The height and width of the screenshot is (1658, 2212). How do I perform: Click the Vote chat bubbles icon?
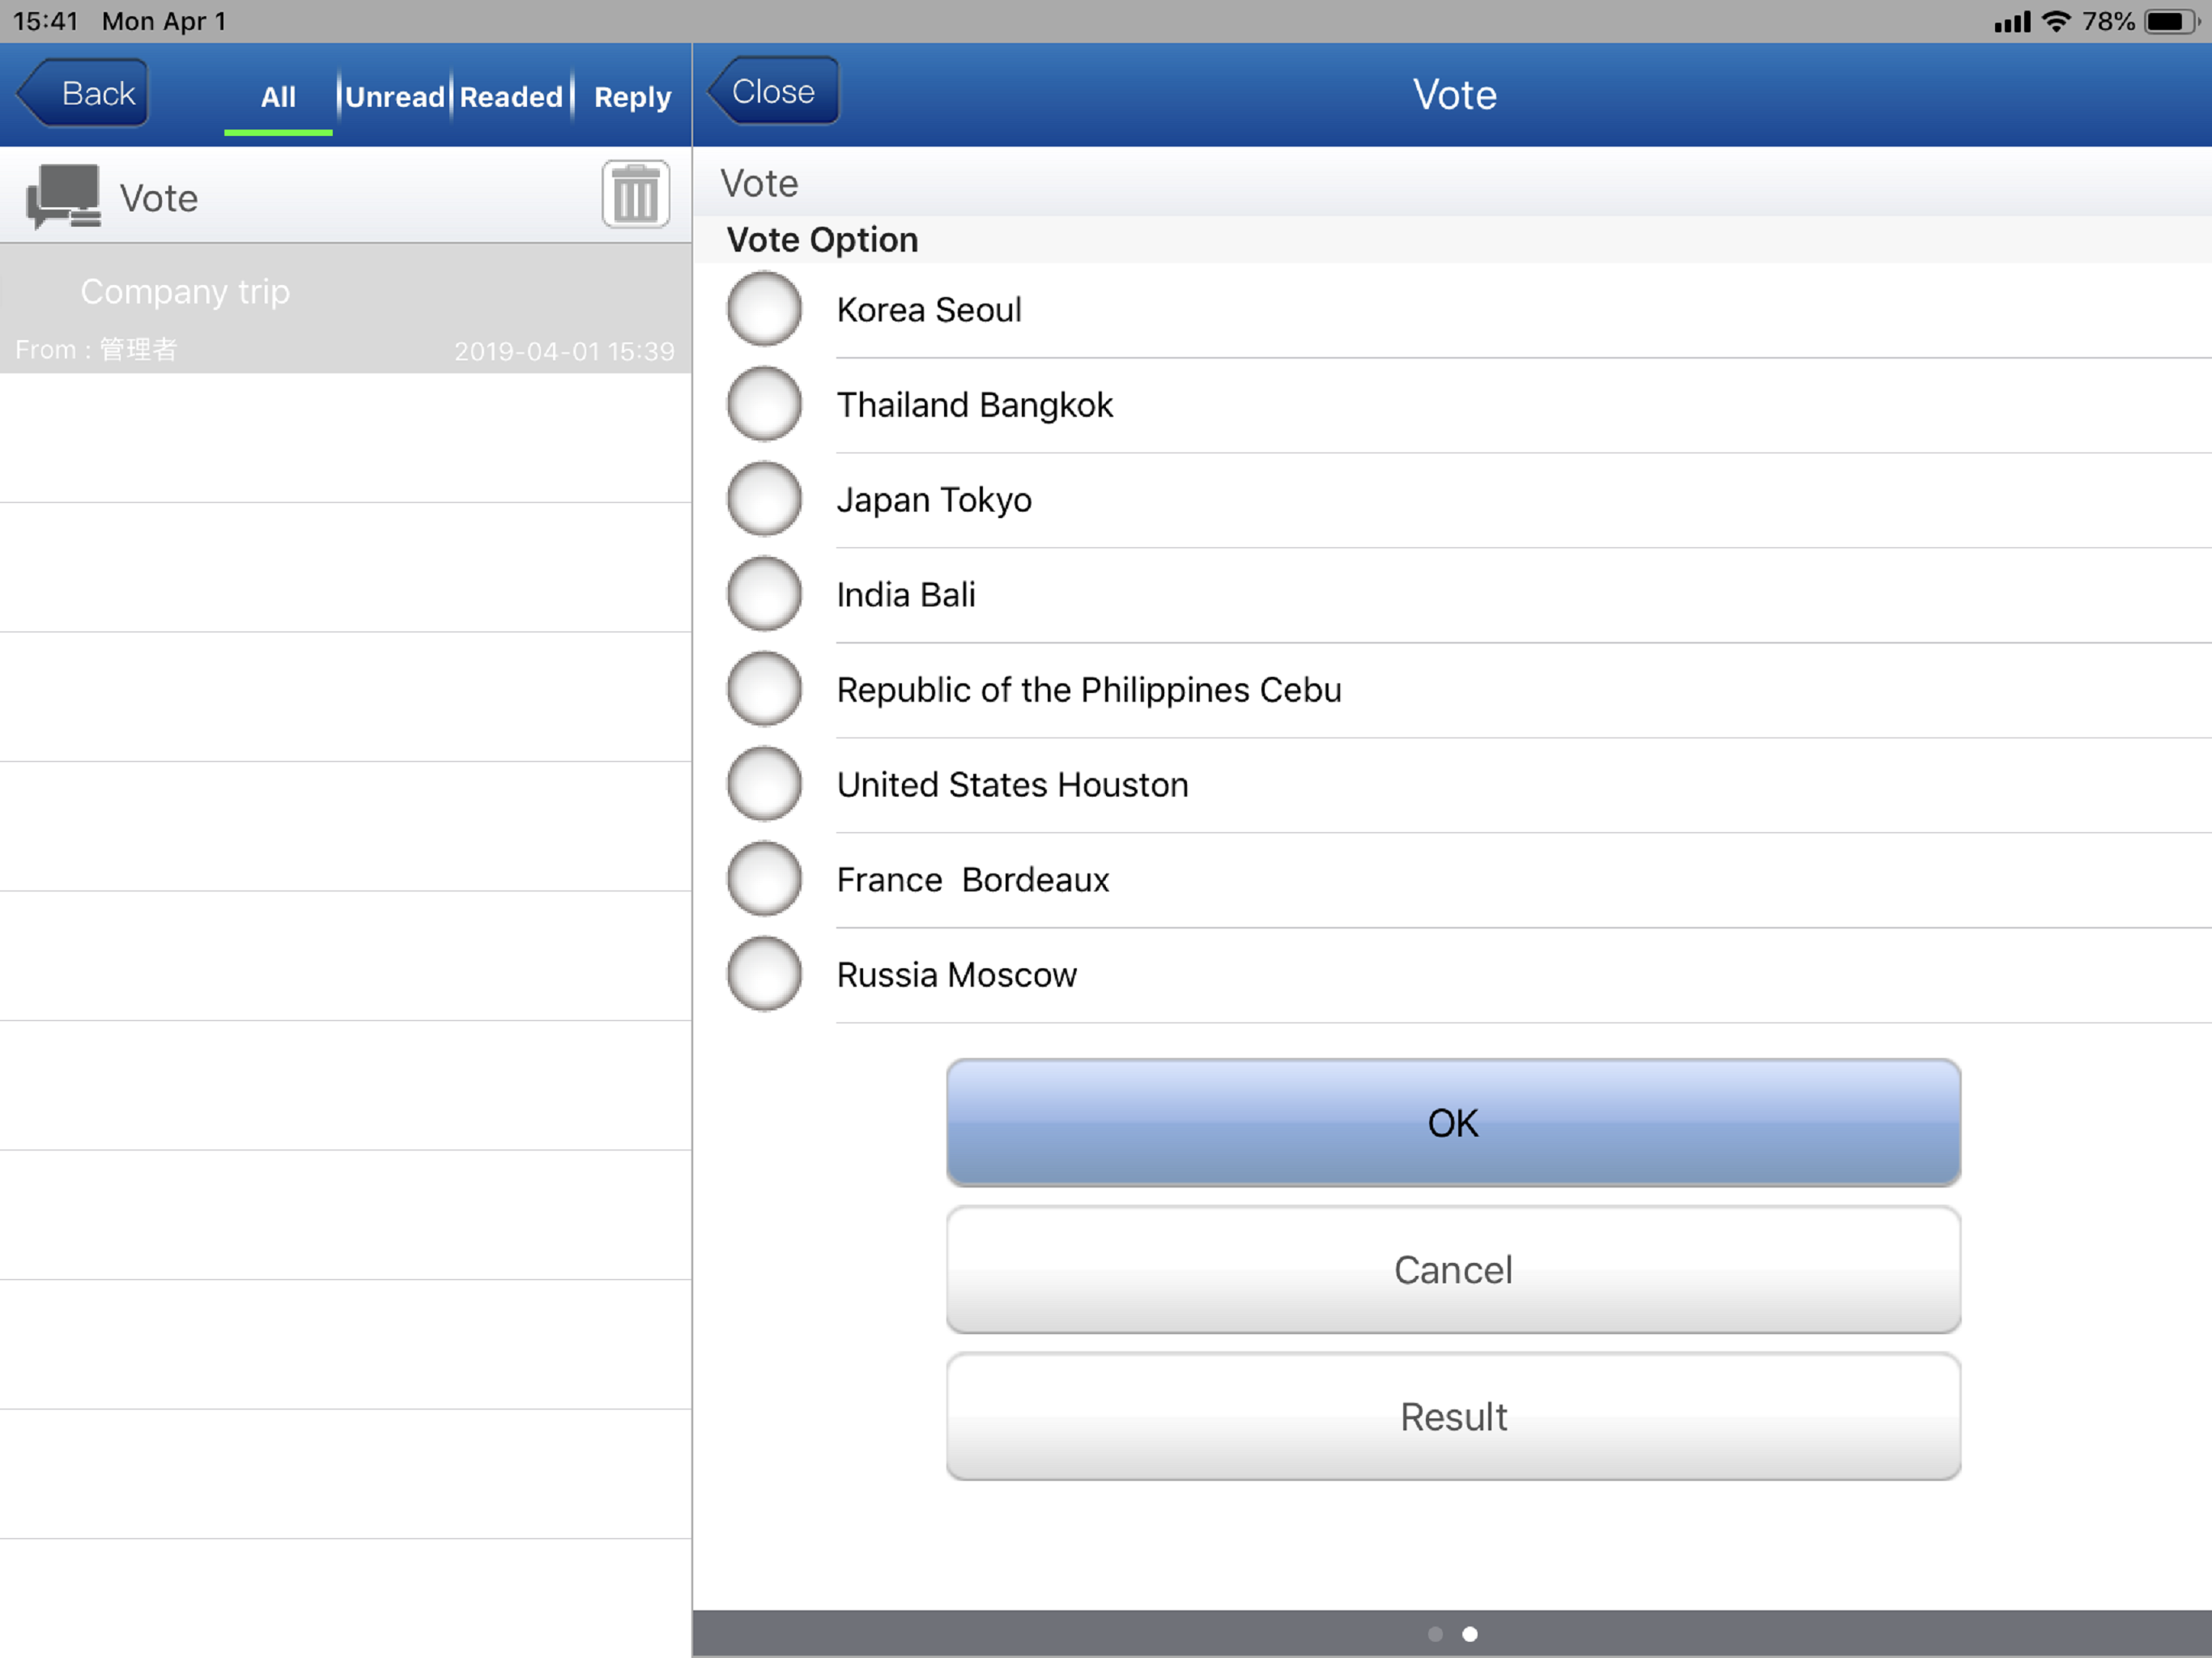click(63, 196)
